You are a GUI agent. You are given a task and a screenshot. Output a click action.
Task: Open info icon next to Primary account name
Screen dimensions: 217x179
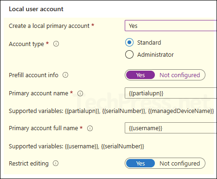click(80, 93)
